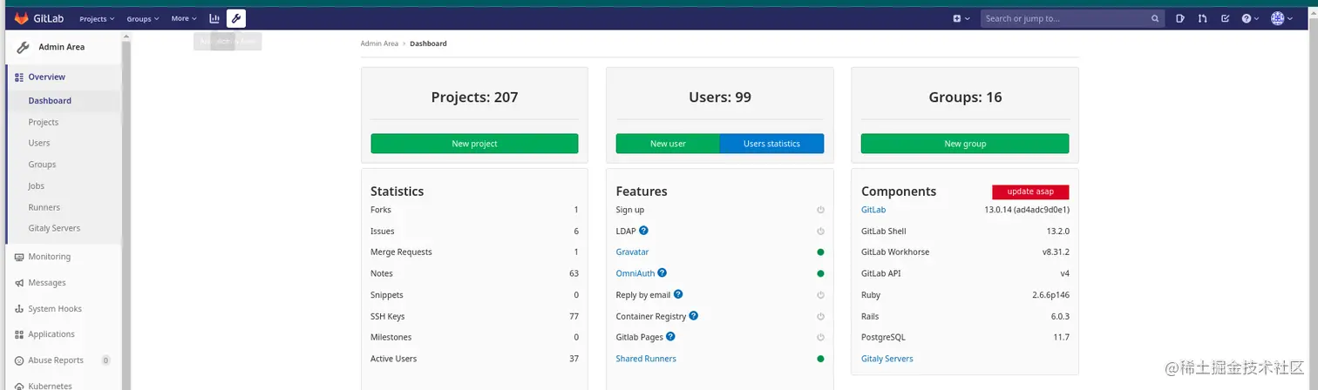
Task: Open the Instance Statistics chart icon
Action: (214, 18)
